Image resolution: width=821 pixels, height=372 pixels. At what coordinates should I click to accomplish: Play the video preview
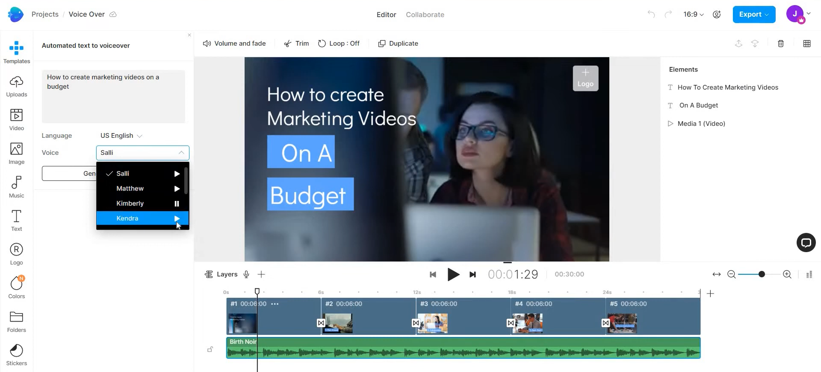[453, 274]
